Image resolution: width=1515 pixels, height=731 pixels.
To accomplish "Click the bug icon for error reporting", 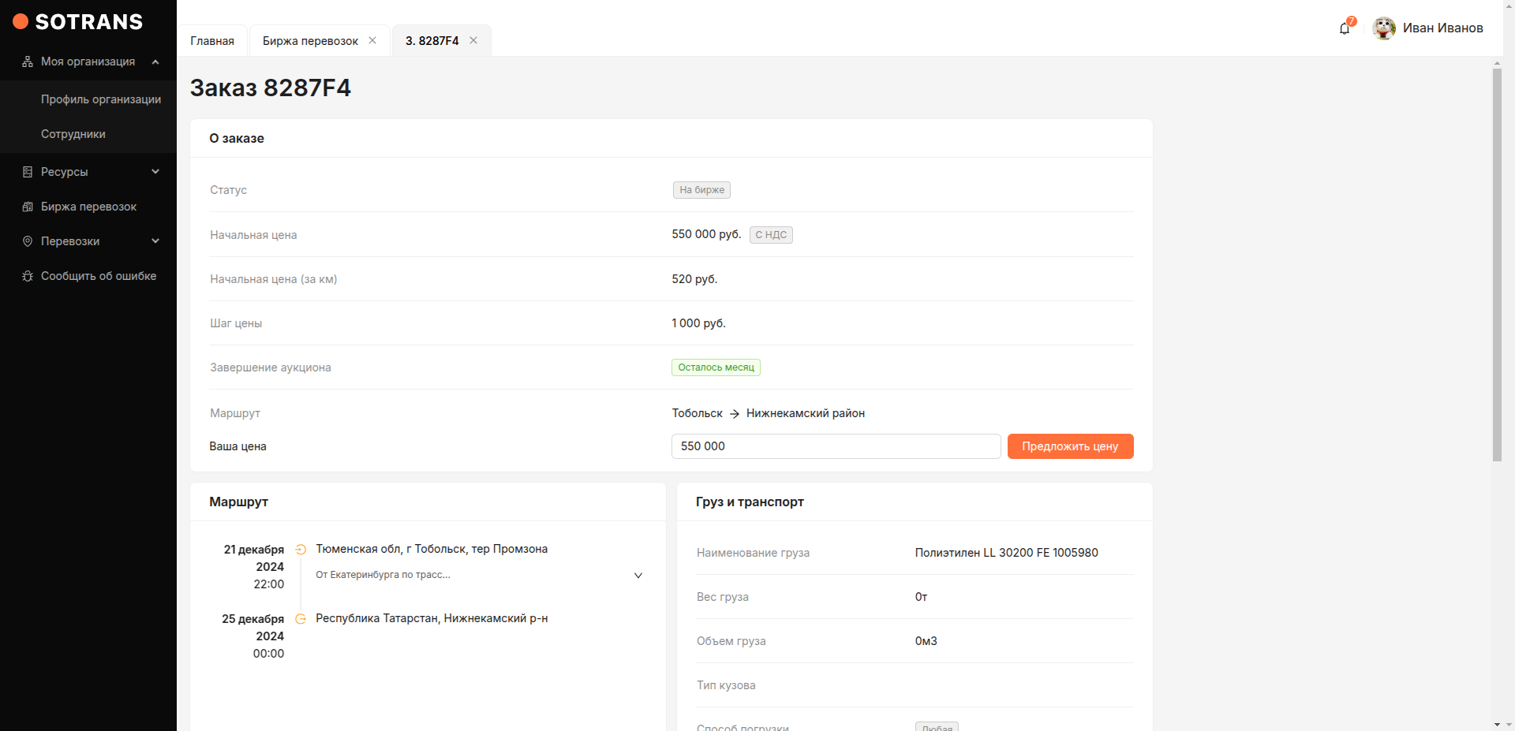I will [28, 276].
